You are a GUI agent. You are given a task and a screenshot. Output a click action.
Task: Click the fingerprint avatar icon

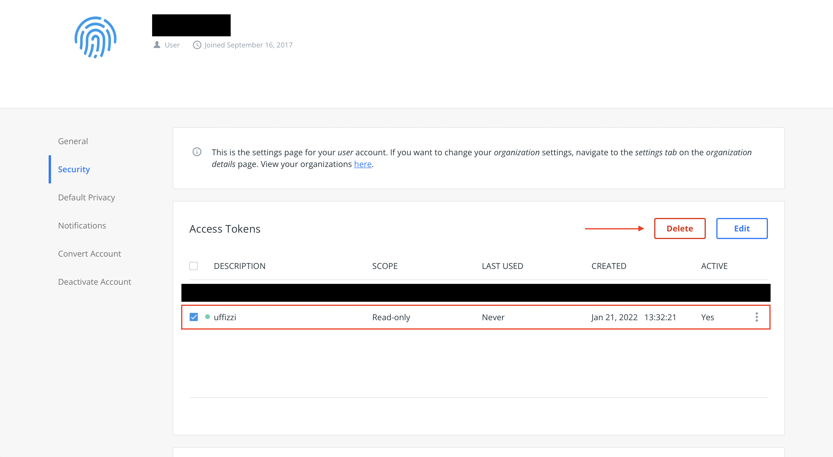[95, 37]
